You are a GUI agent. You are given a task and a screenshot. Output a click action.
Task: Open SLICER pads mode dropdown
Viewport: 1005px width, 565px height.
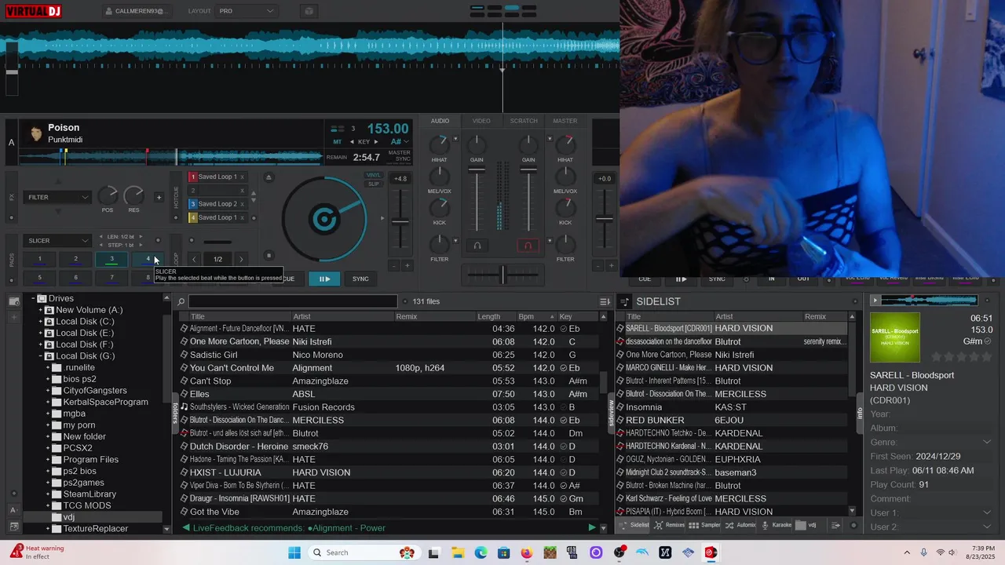[x=58, y=241]
